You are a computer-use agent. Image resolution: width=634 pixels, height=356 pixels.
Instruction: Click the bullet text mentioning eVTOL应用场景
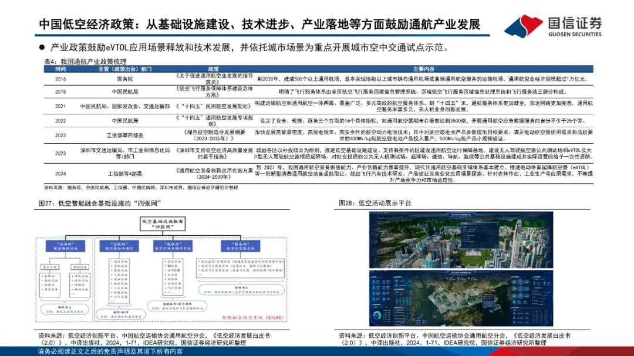click(249, 48)
